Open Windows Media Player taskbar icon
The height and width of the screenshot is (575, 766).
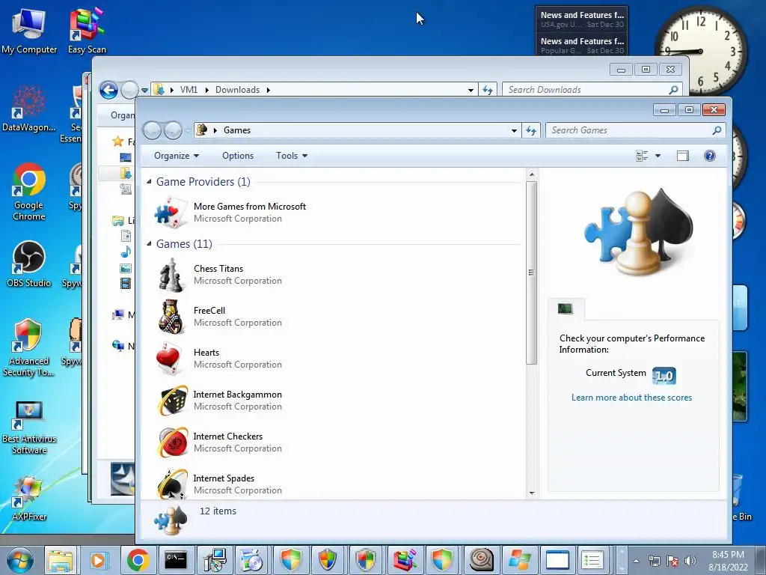pyautogui.click(x=99, y=560)
